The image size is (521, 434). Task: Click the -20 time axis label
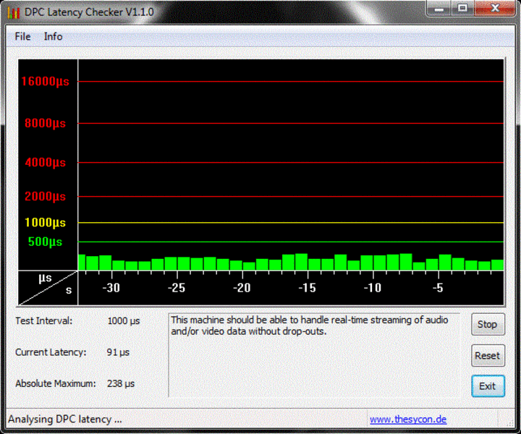(242, 288)
